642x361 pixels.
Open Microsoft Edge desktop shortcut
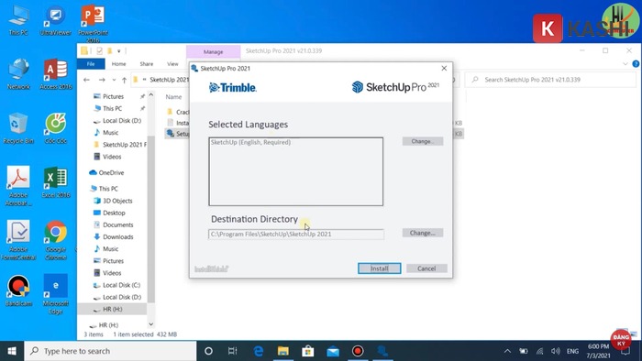[x=56, y=294]
